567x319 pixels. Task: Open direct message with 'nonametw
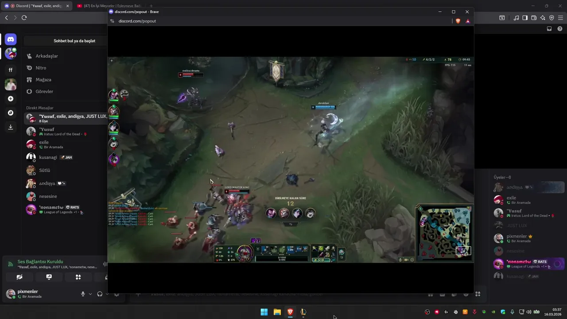point(66,210)
